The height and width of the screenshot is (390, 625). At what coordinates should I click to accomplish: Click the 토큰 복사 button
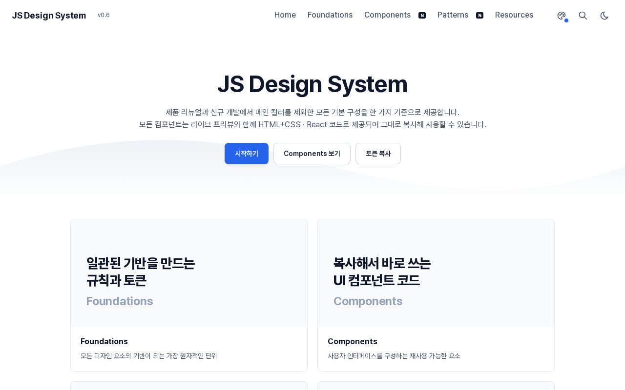click(378, 154)
